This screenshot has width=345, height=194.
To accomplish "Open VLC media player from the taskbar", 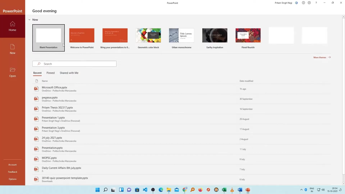I will coord(232,190).
